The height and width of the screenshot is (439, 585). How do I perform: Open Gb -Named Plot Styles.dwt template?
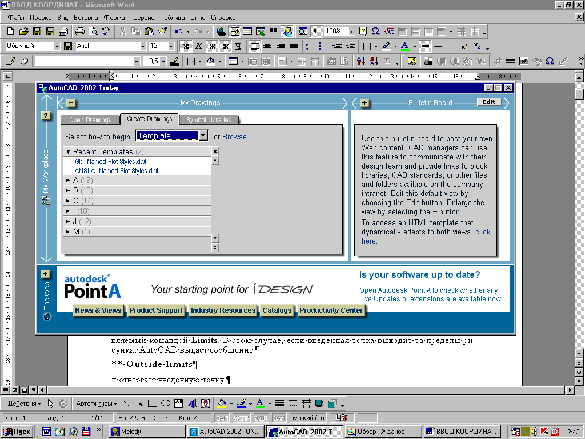pos(110,162)
